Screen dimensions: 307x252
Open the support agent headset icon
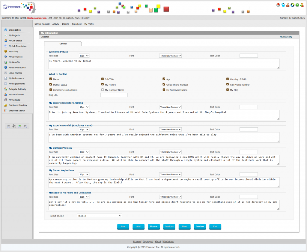[x=288, y=5]
